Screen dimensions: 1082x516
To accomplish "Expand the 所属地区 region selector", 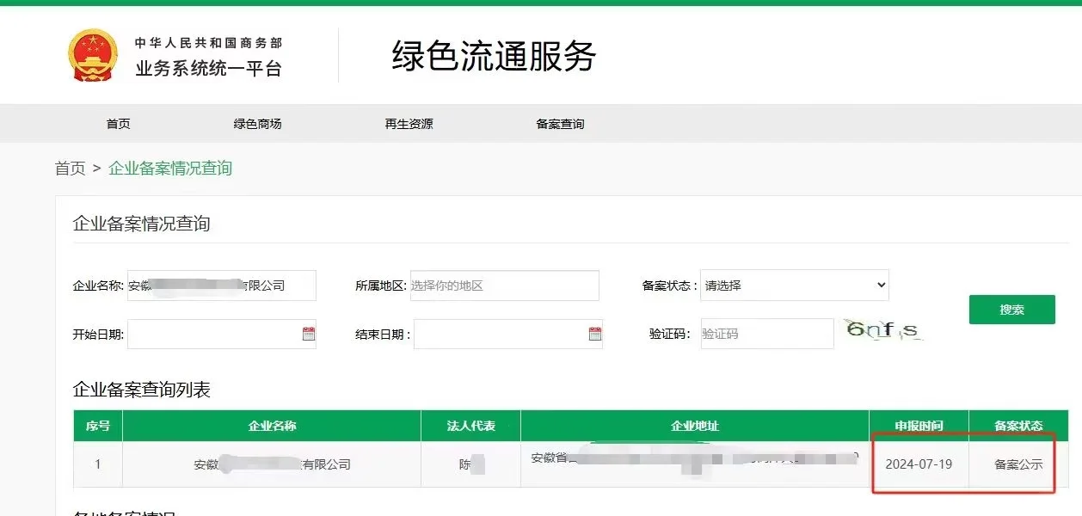I will (x=503, y=285).
